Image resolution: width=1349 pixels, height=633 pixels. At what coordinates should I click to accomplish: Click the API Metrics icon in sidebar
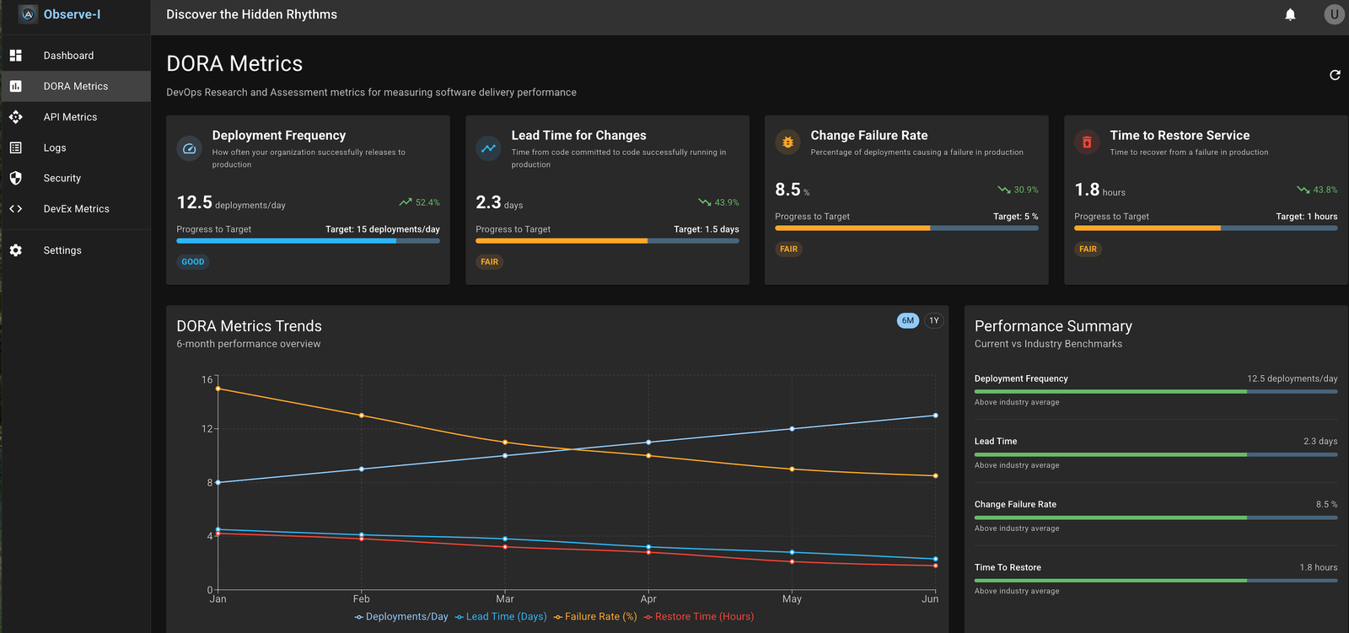pyautogui.click(x=15, y=117)
